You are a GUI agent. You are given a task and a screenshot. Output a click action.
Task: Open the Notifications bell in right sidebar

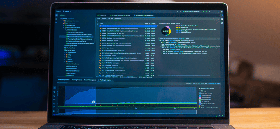[222, 15]
